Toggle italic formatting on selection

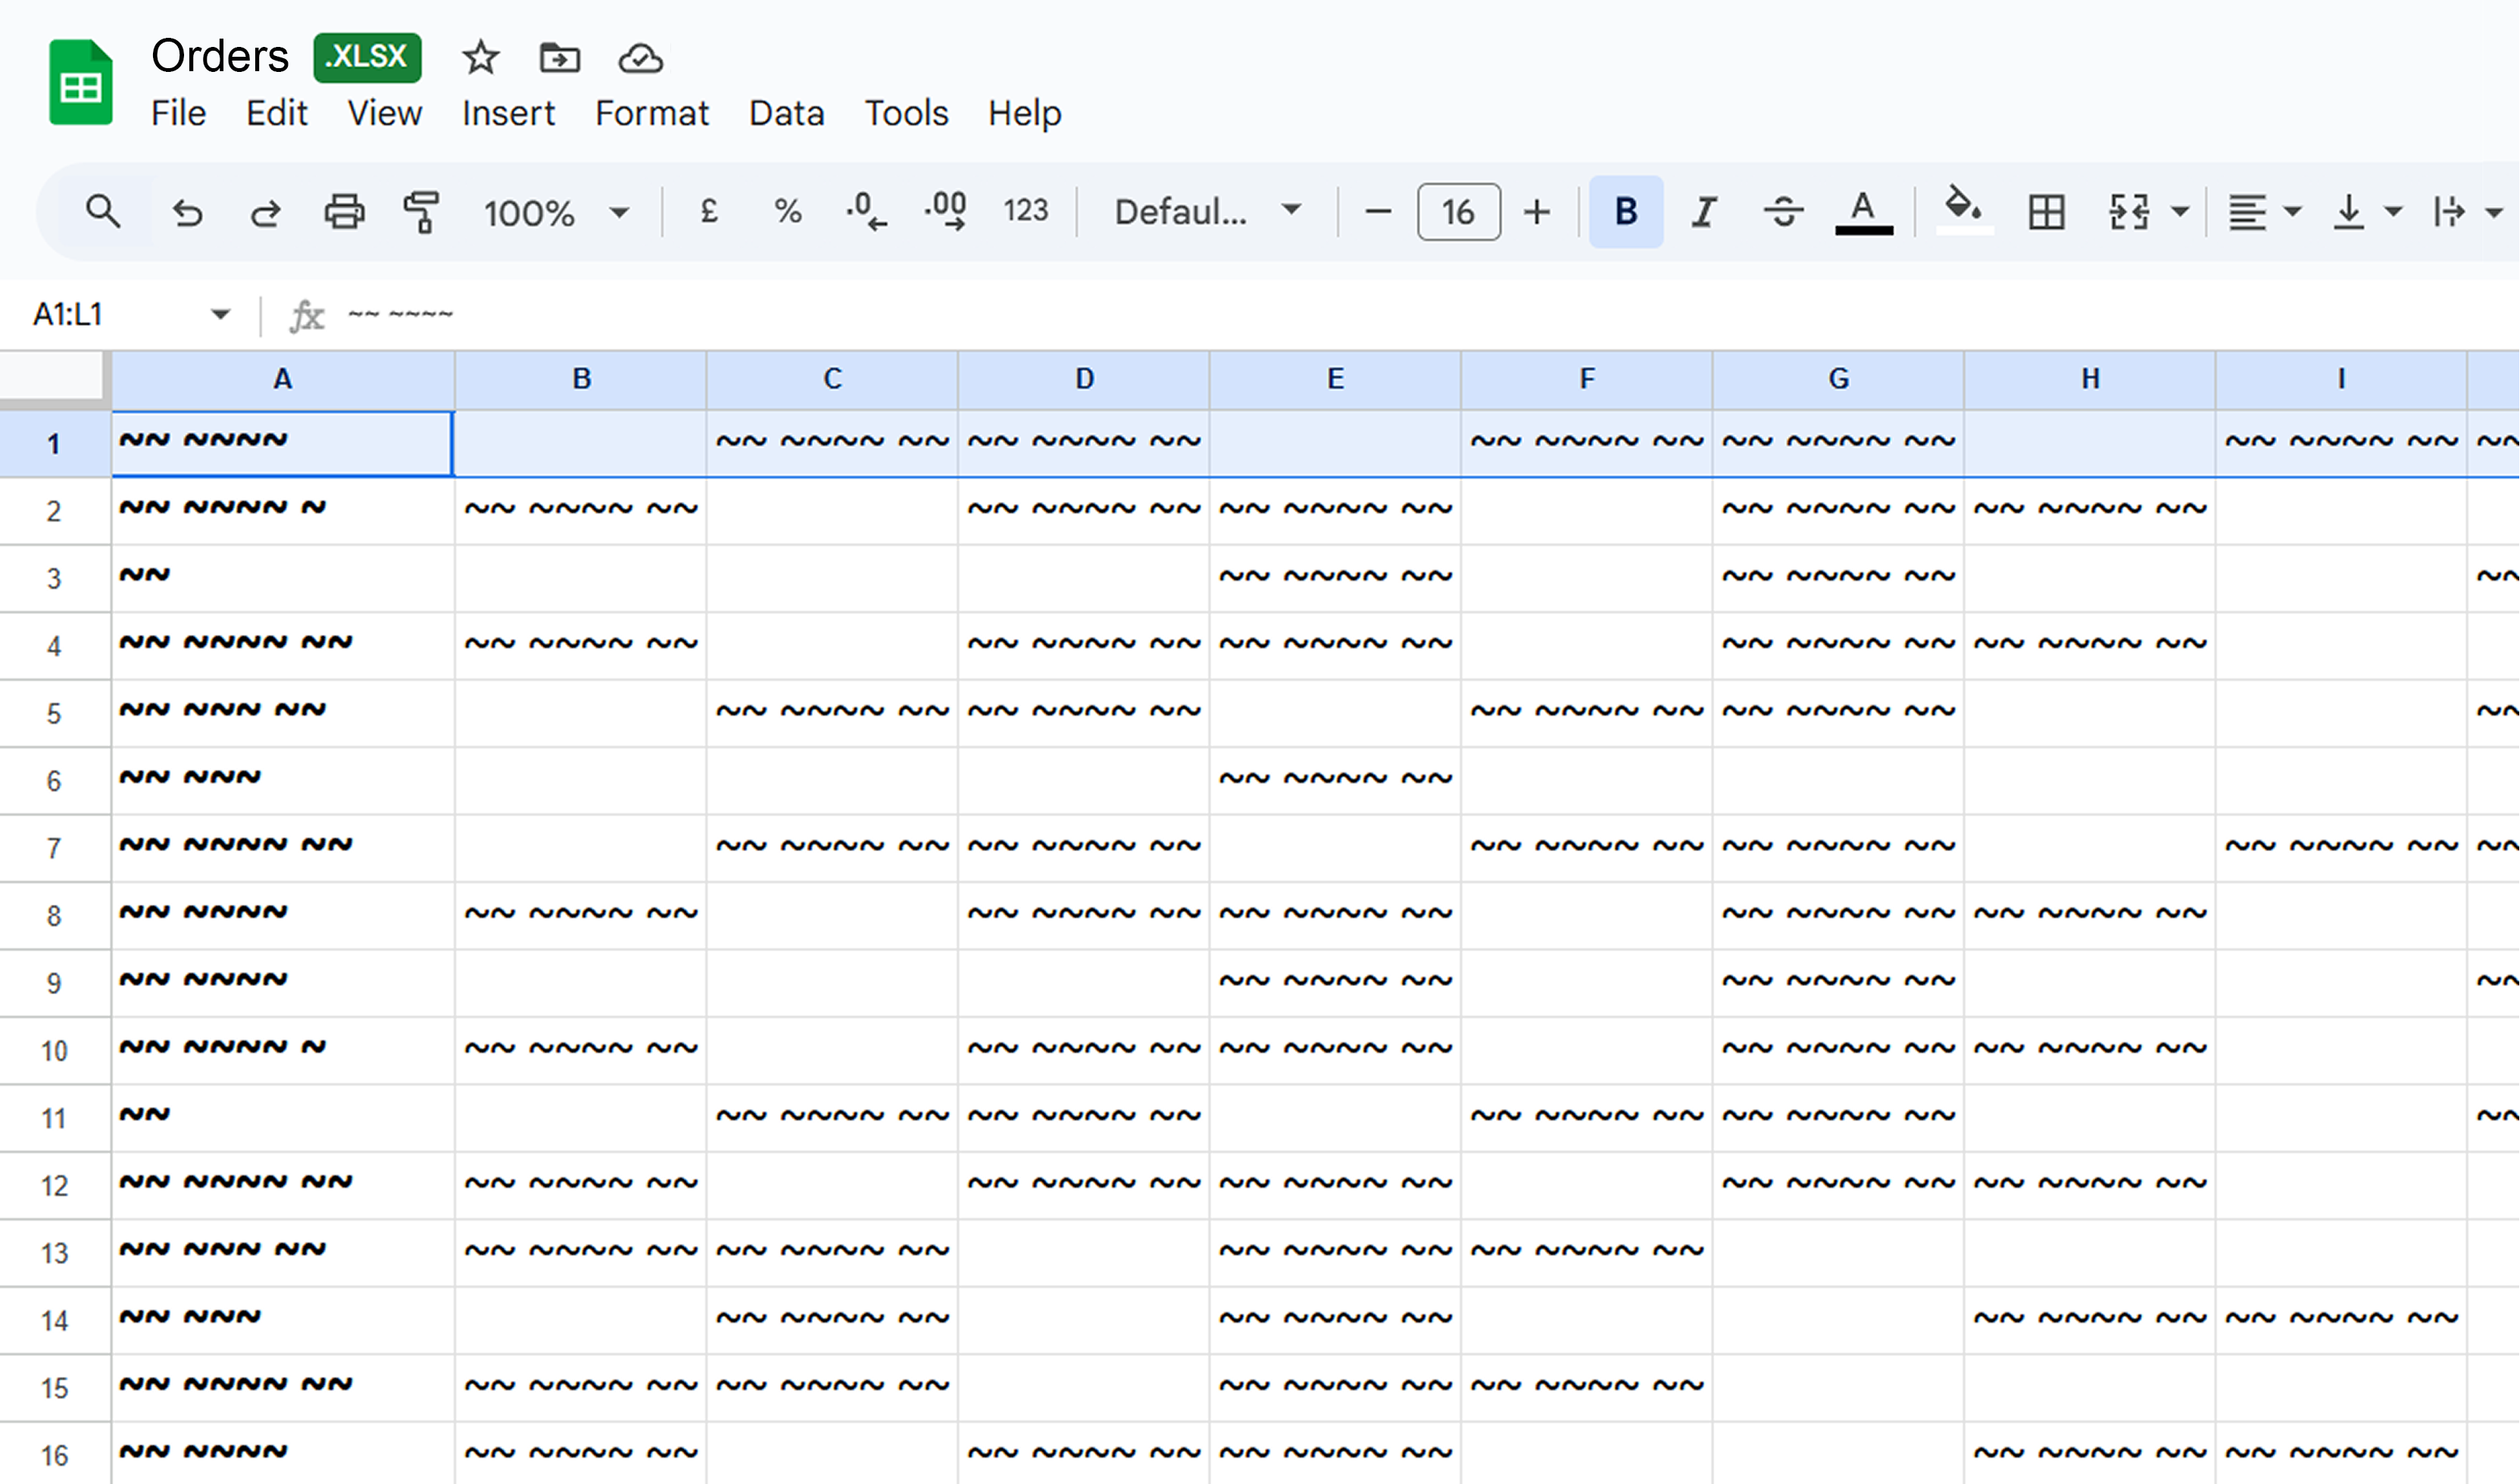coord(1703,211)
